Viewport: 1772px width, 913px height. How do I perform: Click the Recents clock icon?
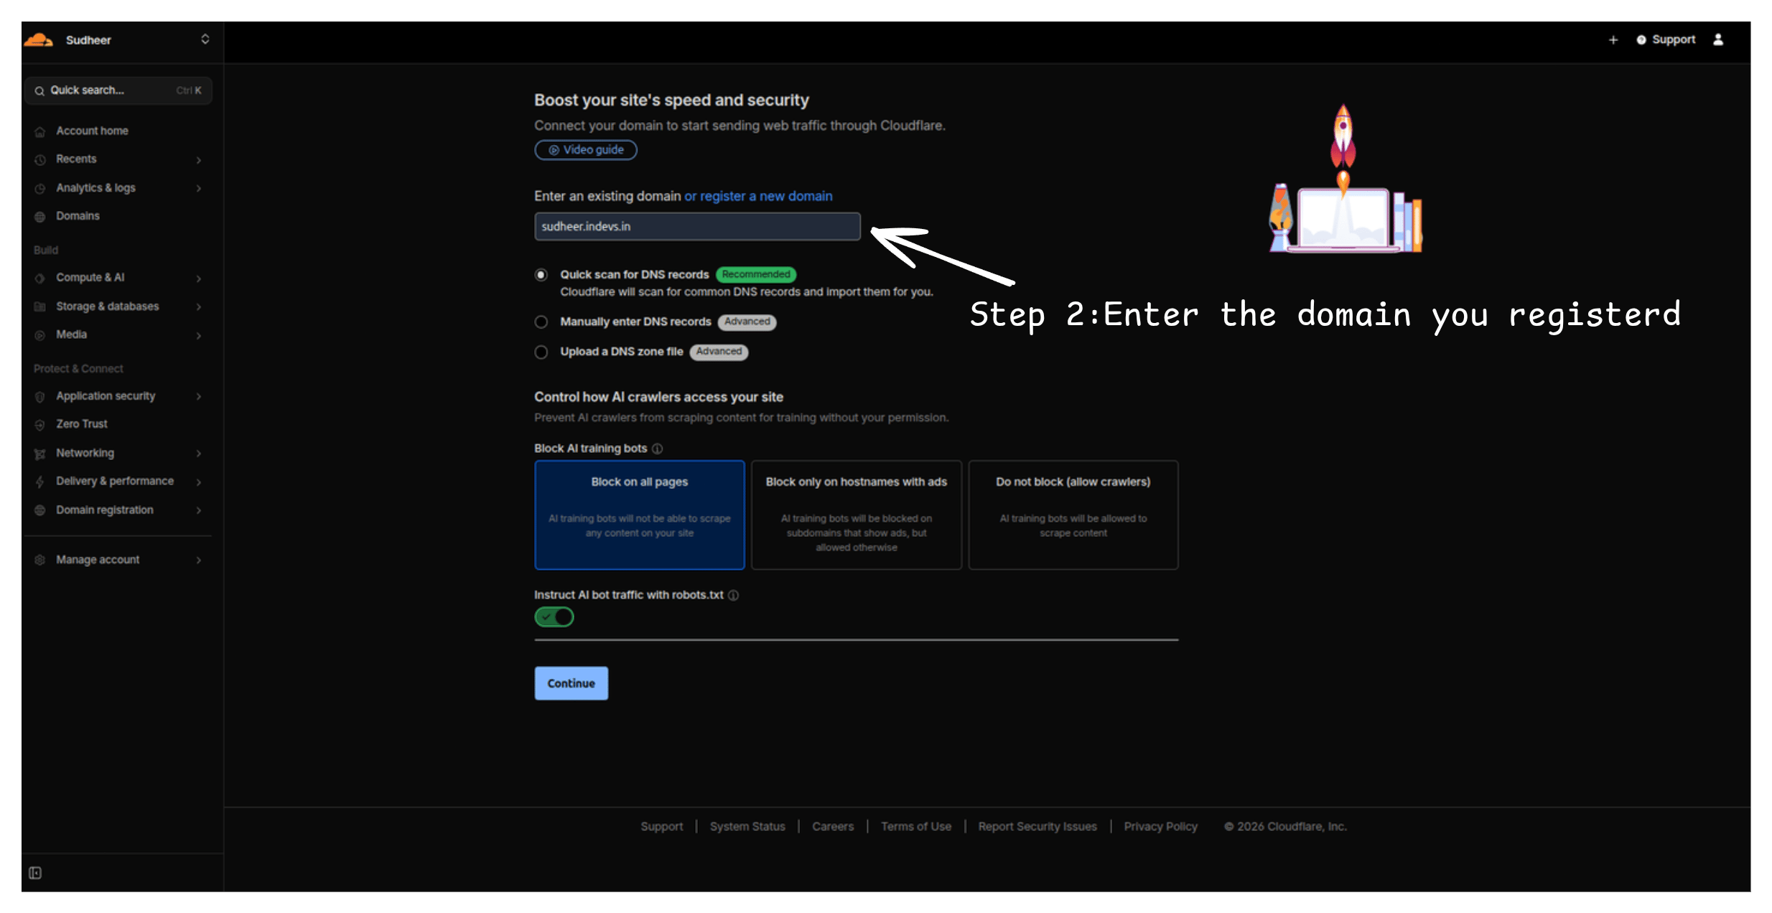pyautogui.click(x=40, y=159)
